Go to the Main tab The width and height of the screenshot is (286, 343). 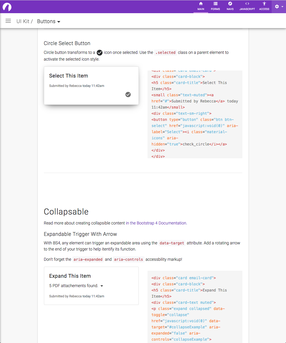click(201, 6)
